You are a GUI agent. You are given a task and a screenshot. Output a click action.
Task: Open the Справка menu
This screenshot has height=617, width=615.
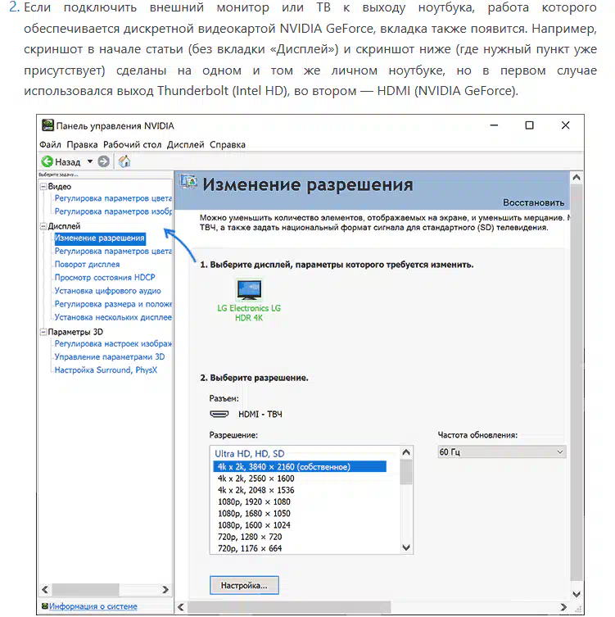(x=228, y=144)
